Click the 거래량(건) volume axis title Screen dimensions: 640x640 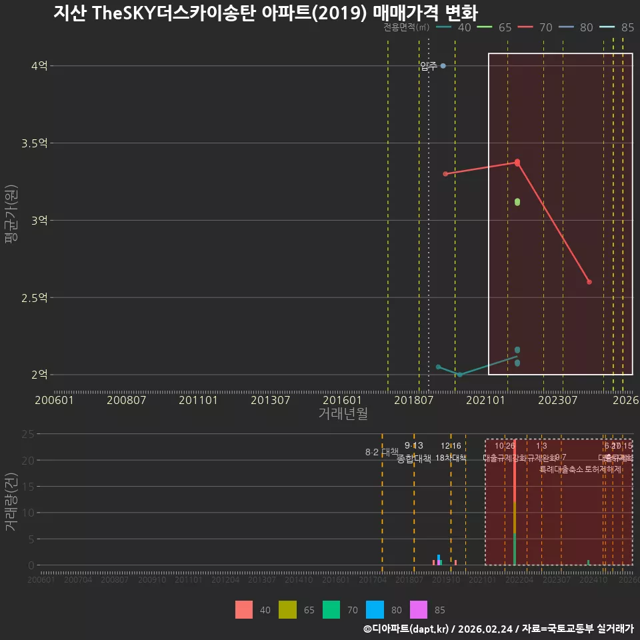pyautogui.click(x=11, y=501)
